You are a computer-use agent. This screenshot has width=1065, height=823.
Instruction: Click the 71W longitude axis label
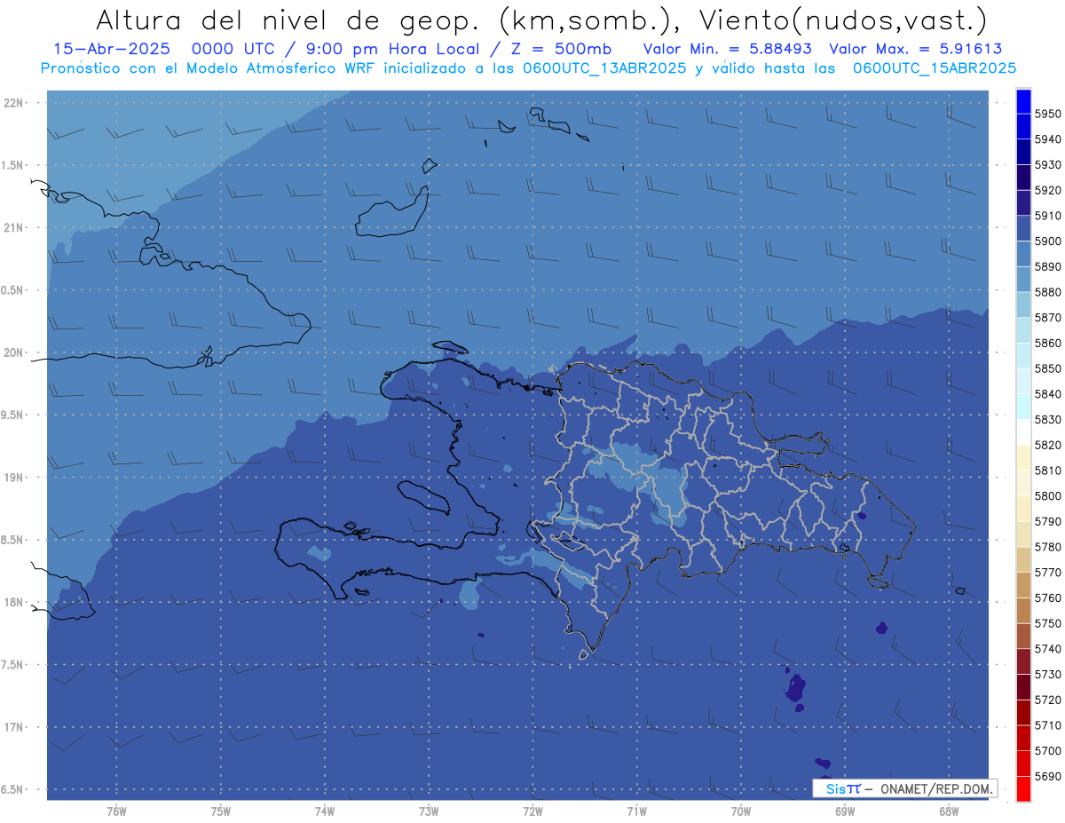click(x=636, y=811)
